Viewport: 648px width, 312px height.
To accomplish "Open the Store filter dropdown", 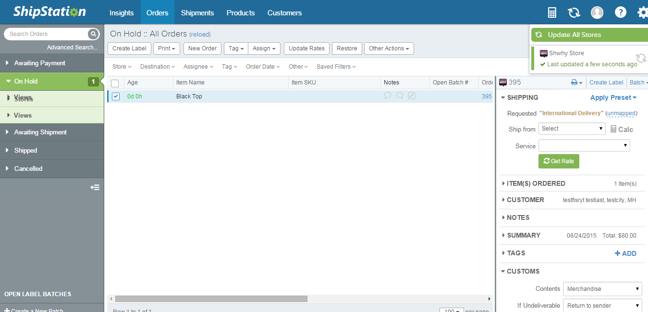I will [x=122, y=67].
